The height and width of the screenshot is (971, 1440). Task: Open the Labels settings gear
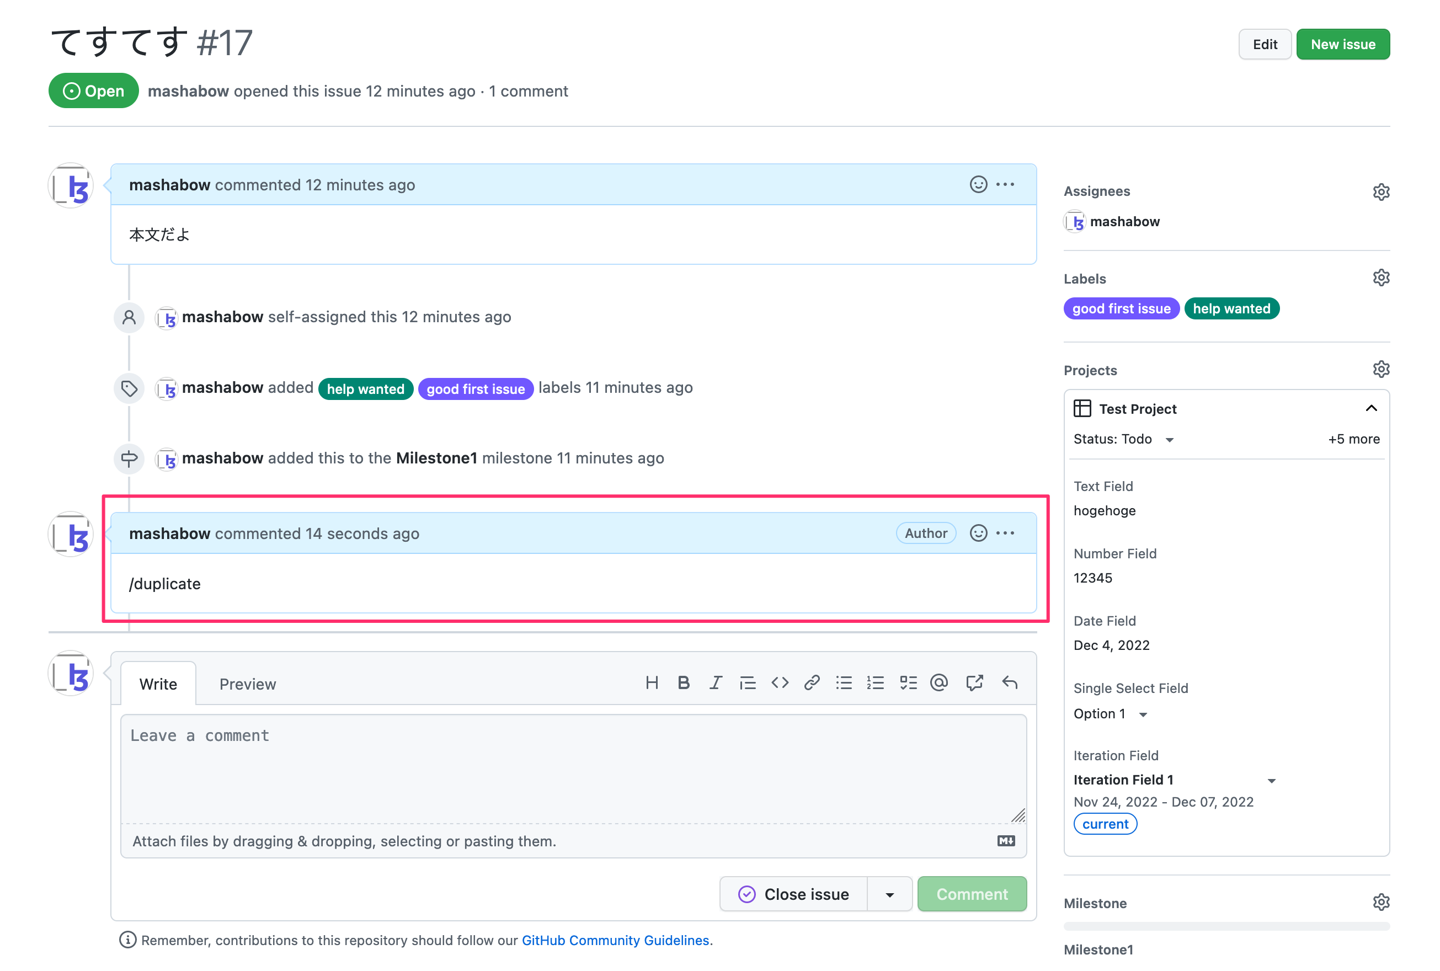pos(1382,277)
